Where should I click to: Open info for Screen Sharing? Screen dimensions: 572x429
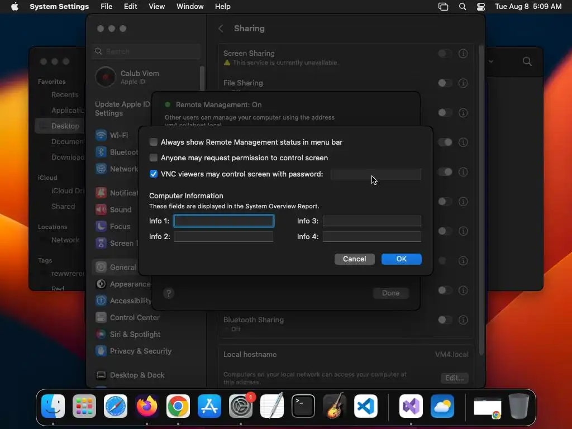tap(463, 54)
